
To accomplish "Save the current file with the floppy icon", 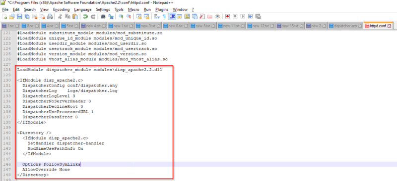I will tap(19, 16).
